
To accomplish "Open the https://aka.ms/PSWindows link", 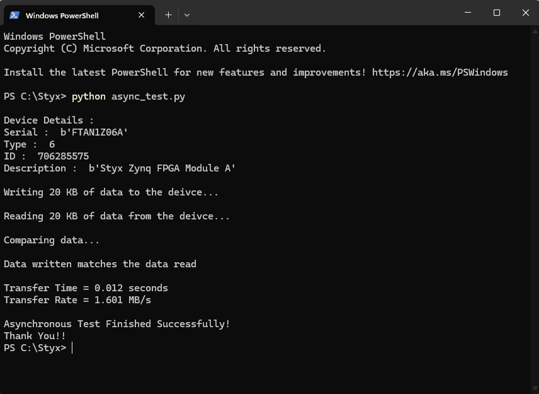I will point(440,72).
